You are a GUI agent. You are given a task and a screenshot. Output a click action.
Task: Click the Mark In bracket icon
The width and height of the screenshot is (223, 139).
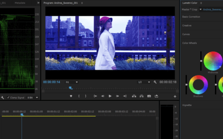point(79,96)
